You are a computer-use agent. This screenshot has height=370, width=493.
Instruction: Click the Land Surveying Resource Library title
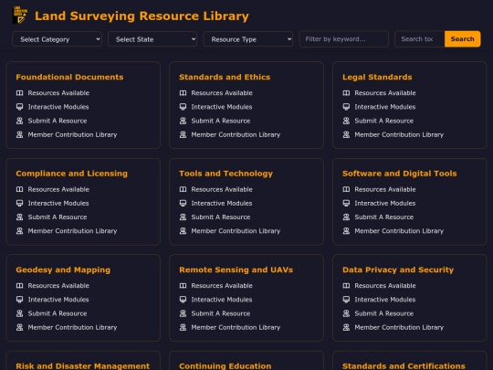142,16
